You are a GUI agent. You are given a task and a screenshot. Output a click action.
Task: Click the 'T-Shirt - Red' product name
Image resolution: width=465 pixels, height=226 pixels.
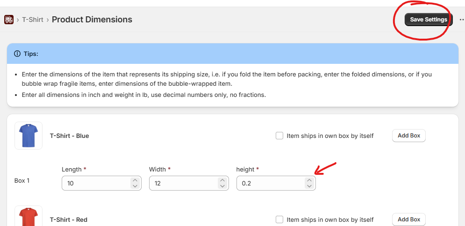pos(69,220)
